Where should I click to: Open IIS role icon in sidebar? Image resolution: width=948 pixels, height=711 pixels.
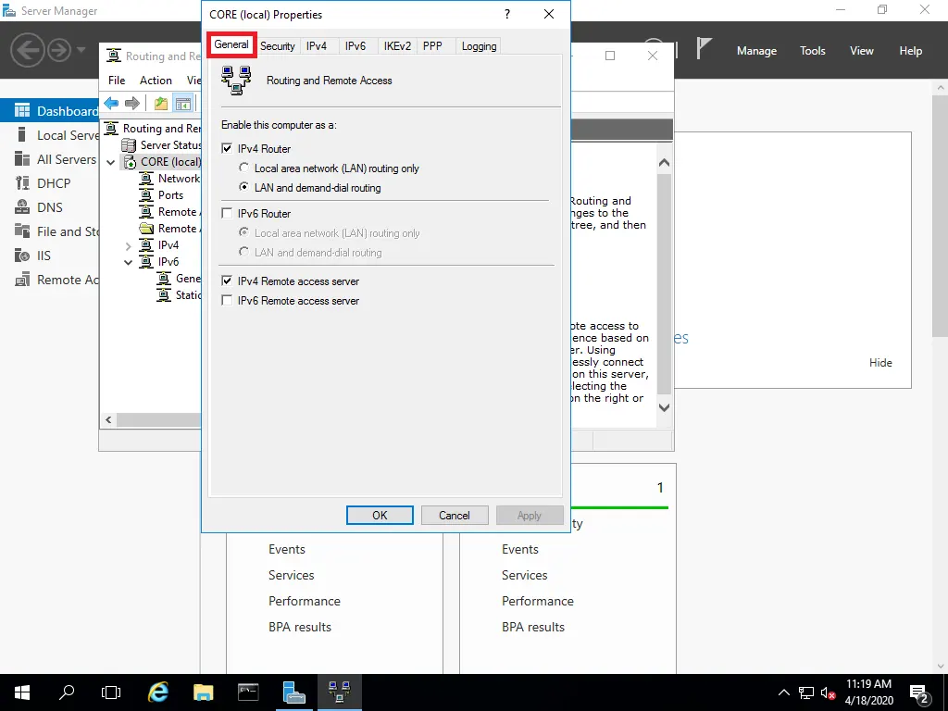(22, 256)
